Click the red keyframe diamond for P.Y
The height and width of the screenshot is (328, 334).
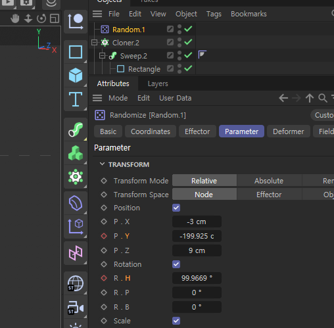pyautogui.click(x=104, y=236)
